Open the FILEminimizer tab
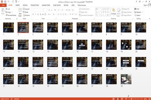Screen dimensions: 151x100 coord(82,5)
